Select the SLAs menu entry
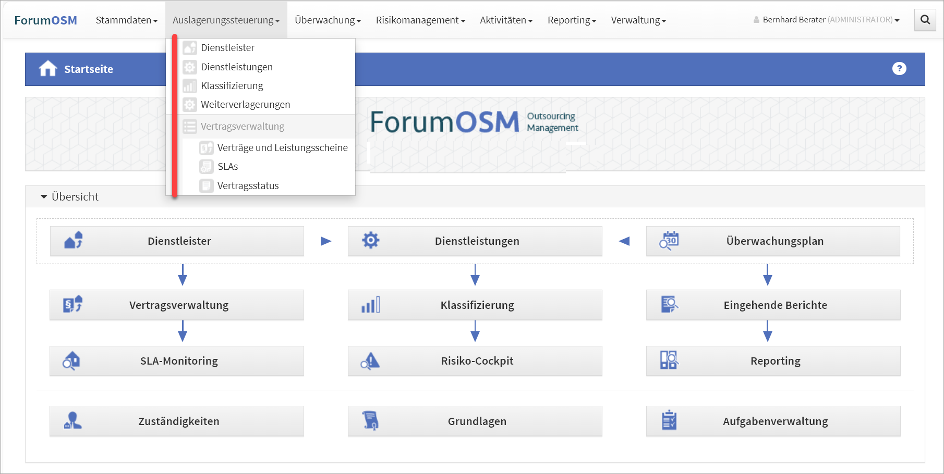 (x=227, y=167)
